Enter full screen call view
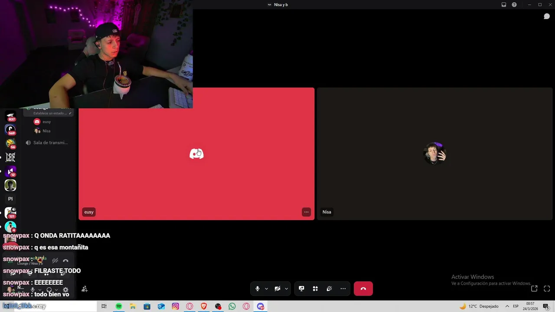Screen dimensions: 555x312 (x=547, y=289)
